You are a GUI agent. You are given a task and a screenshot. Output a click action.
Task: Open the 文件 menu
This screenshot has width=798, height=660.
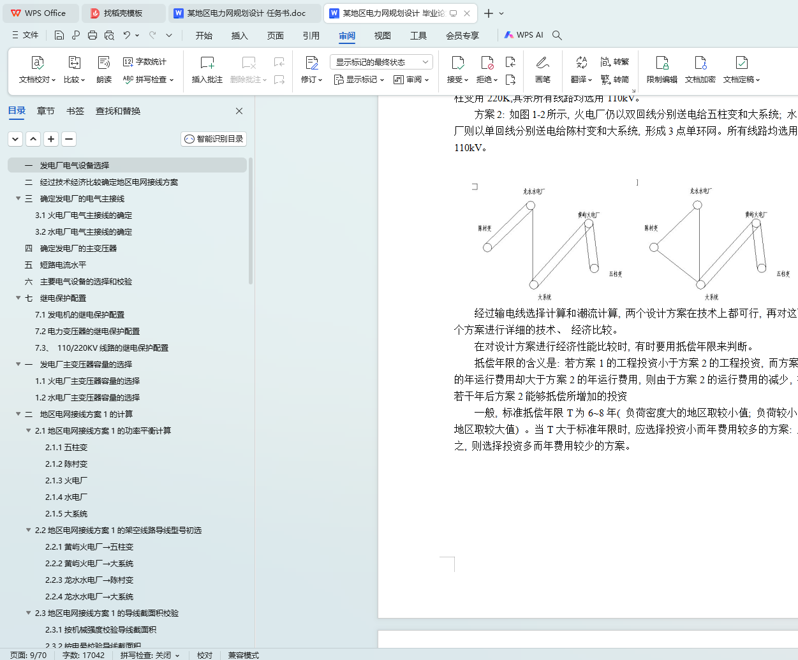pos(26,35)
